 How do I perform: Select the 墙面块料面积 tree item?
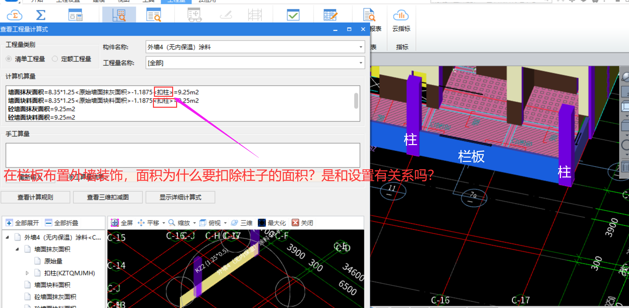click(x=52, y=285)
